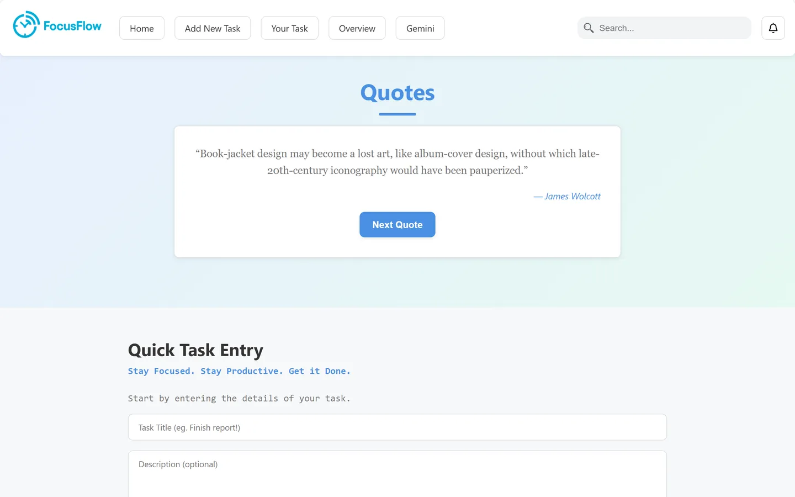The image size is (795, 497).
Task: Go to the Home page
Action: click(x=142, y=28)
